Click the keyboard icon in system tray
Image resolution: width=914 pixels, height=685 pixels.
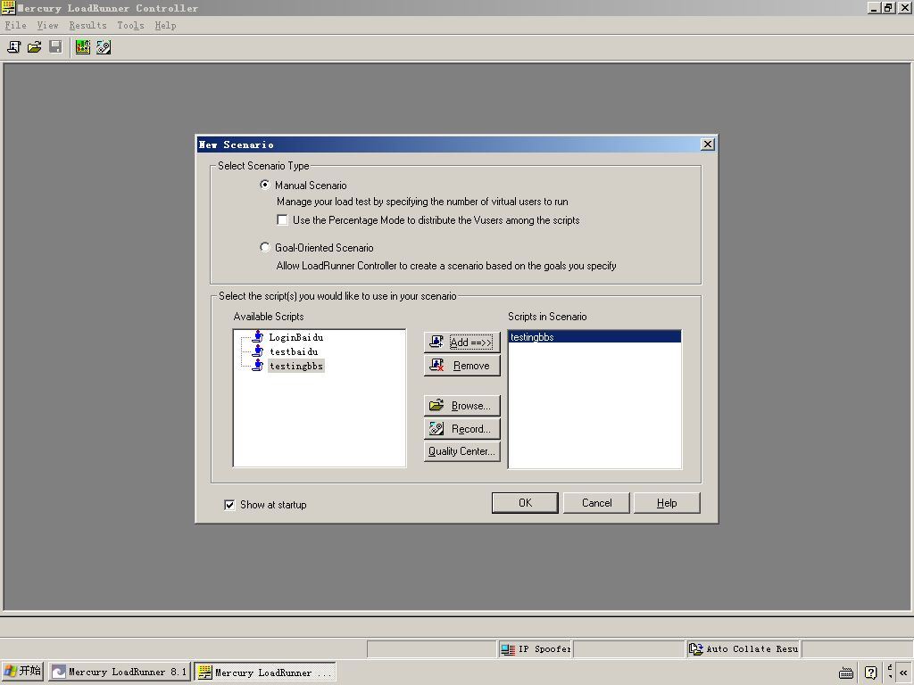(x=846, y=673)
